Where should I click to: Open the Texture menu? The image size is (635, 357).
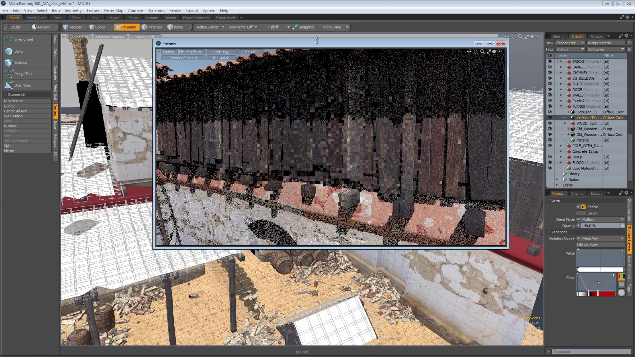click(93, 11)
